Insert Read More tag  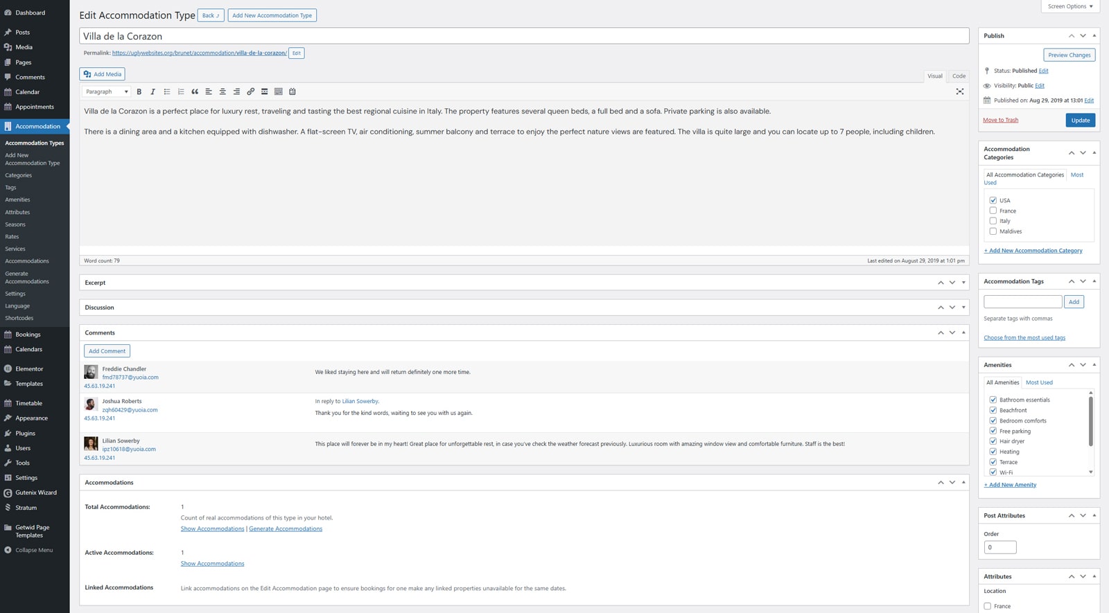click(265, 91)
